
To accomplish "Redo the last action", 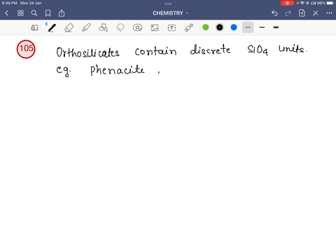I will (x=288, y=13).
